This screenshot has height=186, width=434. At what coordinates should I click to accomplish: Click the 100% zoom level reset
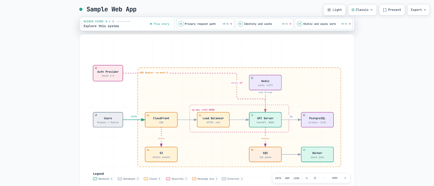pos(335,178)
